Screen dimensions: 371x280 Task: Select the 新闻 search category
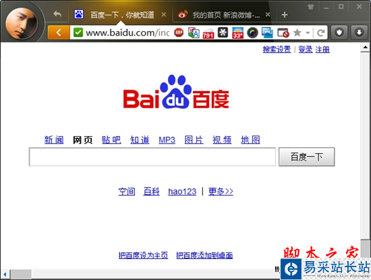coord(54,140)
